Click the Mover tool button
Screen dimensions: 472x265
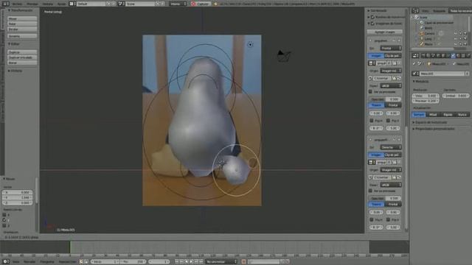pyautogui.click(x=22, y=18)
